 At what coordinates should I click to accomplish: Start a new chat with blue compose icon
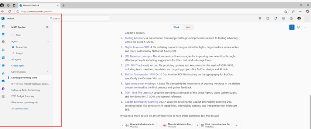coord(292,27)
